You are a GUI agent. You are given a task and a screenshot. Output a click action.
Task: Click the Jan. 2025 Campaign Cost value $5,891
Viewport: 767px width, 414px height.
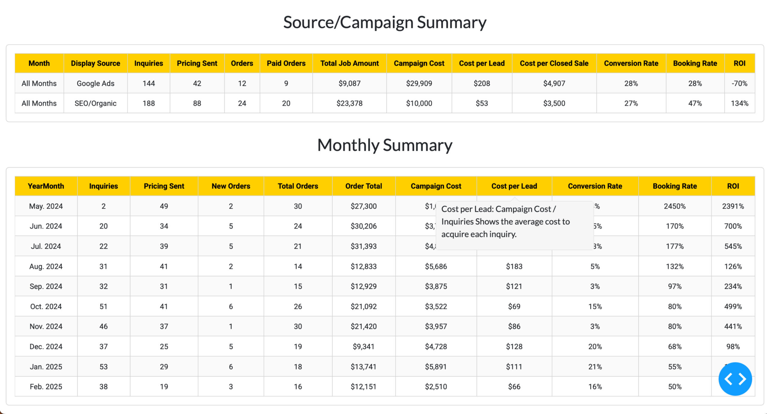coord(436,366)
